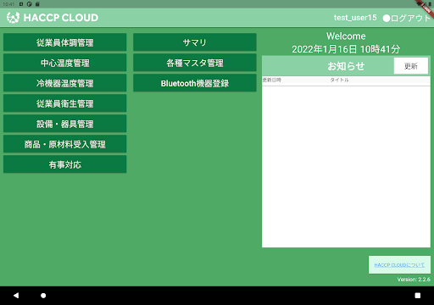Open 従業員衛生管理 screen

(64, 103)
